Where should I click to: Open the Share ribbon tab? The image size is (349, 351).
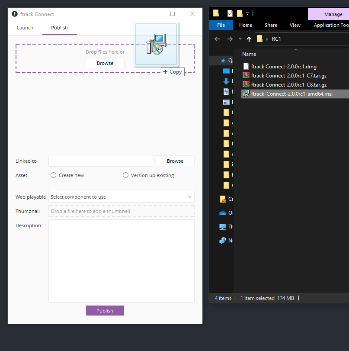click(x=271, y=25)
